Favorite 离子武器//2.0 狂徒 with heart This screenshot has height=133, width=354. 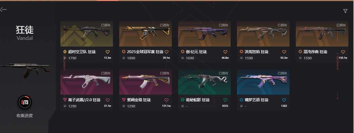[108, 100]
